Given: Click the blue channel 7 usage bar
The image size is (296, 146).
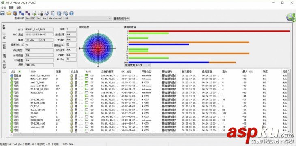Looking at the screenshot, I should point(159,45).
